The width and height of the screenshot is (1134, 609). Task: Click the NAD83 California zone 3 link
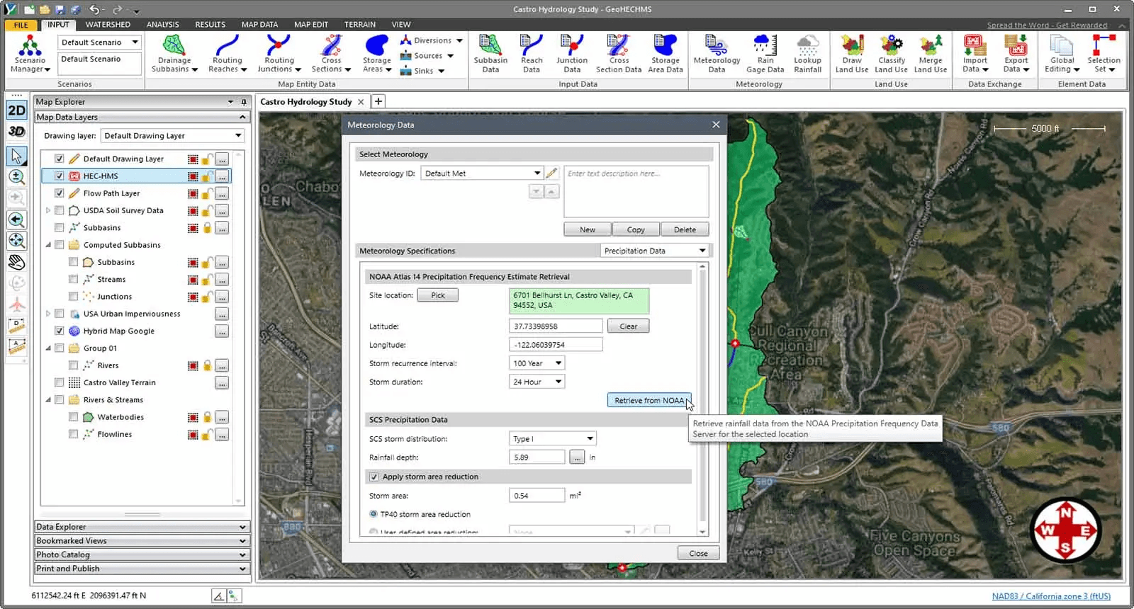coord(1051,596)
